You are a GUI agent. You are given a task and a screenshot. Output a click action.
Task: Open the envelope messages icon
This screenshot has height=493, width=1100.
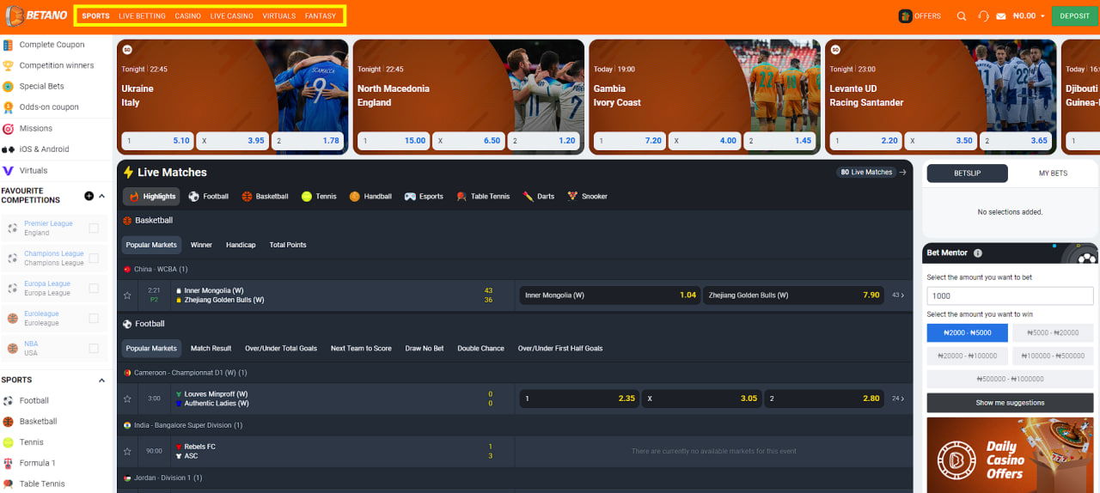click(1001, 16)
